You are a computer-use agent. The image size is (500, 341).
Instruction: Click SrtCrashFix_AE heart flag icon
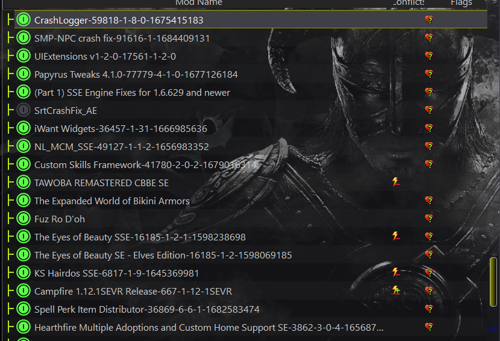[429, 110]
